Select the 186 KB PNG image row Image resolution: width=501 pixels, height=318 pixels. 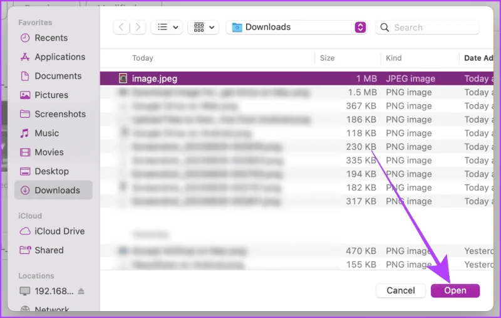296,120
